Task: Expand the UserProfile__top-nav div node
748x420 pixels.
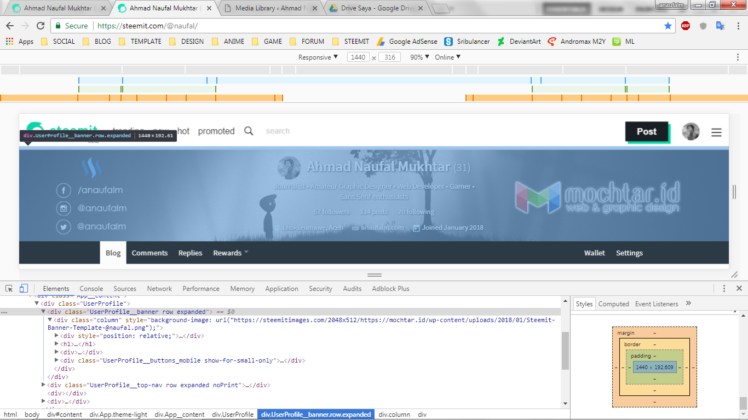Action: [44, 385]
